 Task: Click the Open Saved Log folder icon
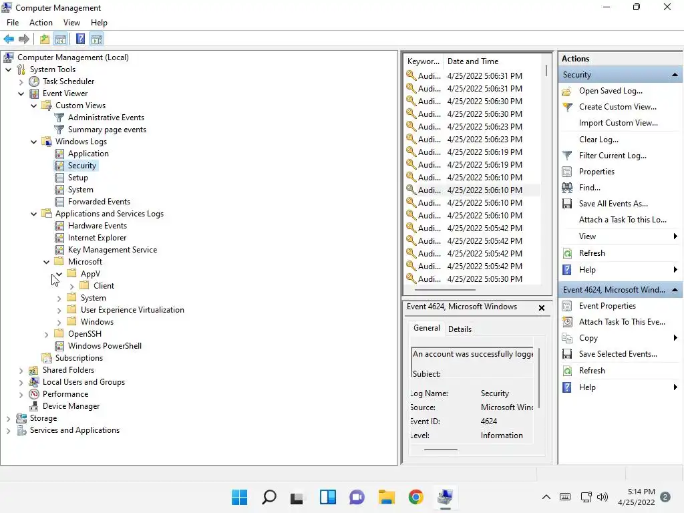click(566, 91)
